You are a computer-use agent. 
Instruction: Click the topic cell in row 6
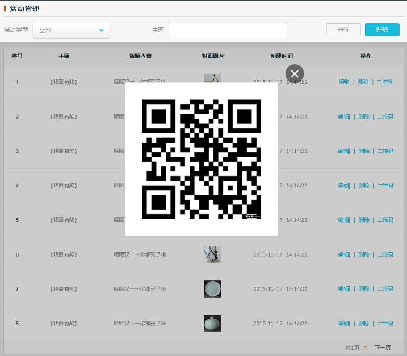[x=64, y=254]
